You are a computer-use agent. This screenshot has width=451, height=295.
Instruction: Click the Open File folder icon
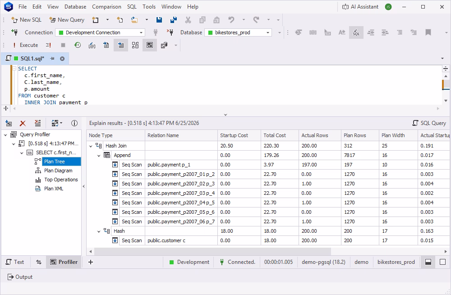point(134,19)
